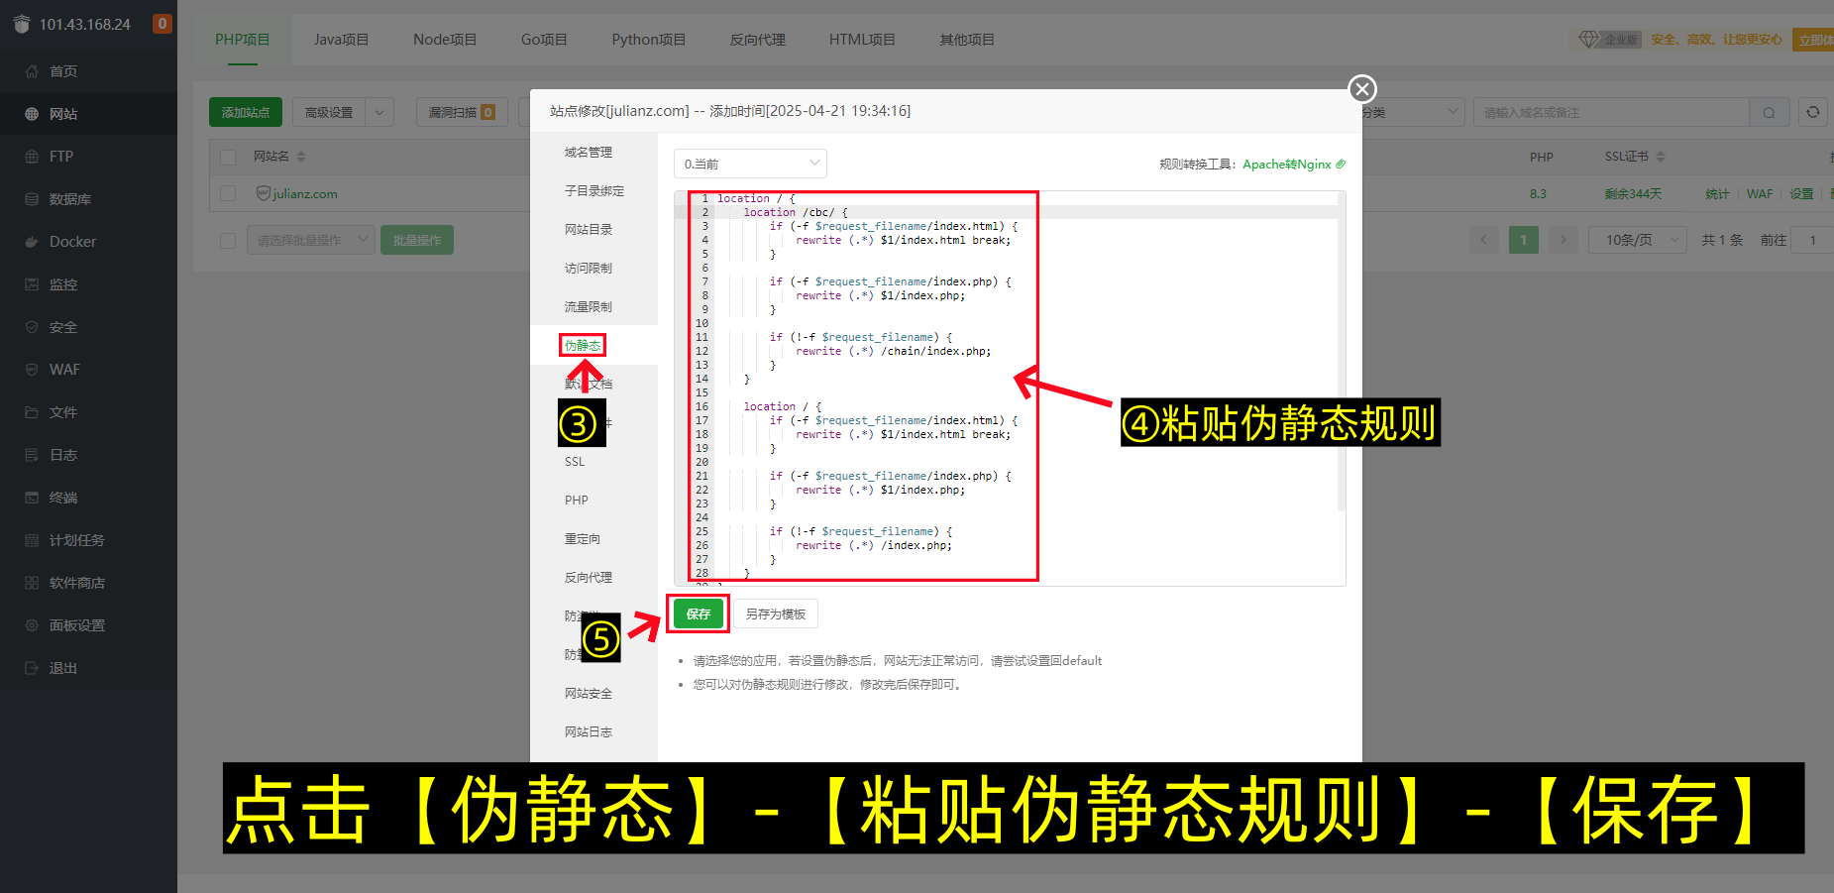
Task: Check the julianz.com site row checkbox
Action: pos(228,193)
